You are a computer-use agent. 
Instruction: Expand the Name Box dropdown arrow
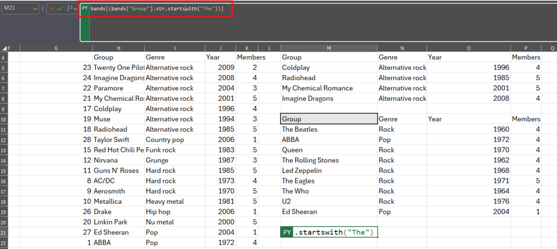click(x=35, y=9)
